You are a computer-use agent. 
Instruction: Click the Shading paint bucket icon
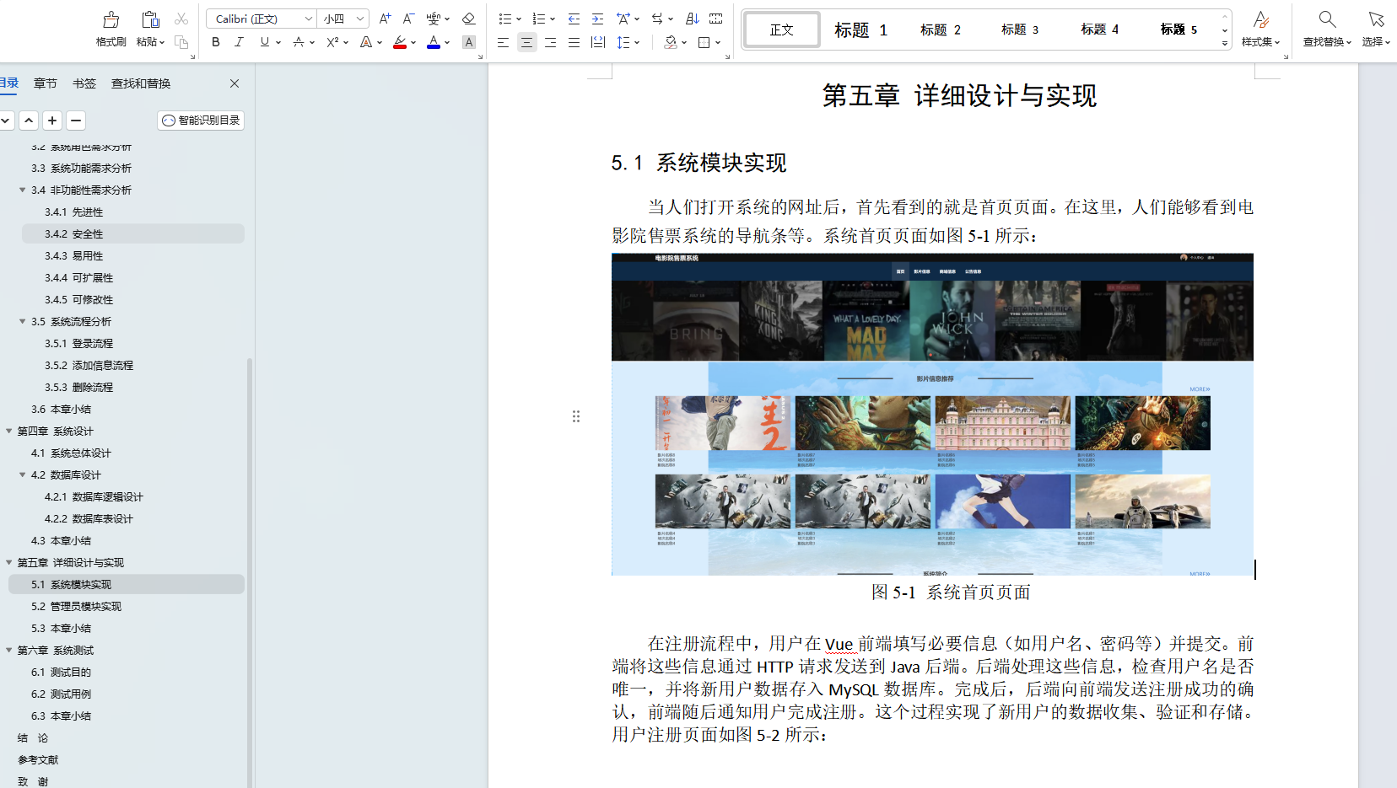[x=671, y=42]
